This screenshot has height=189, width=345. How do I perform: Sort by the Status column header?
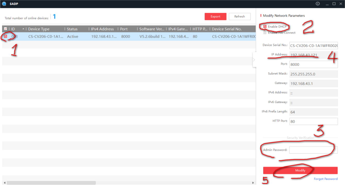(x=72, y=29)
